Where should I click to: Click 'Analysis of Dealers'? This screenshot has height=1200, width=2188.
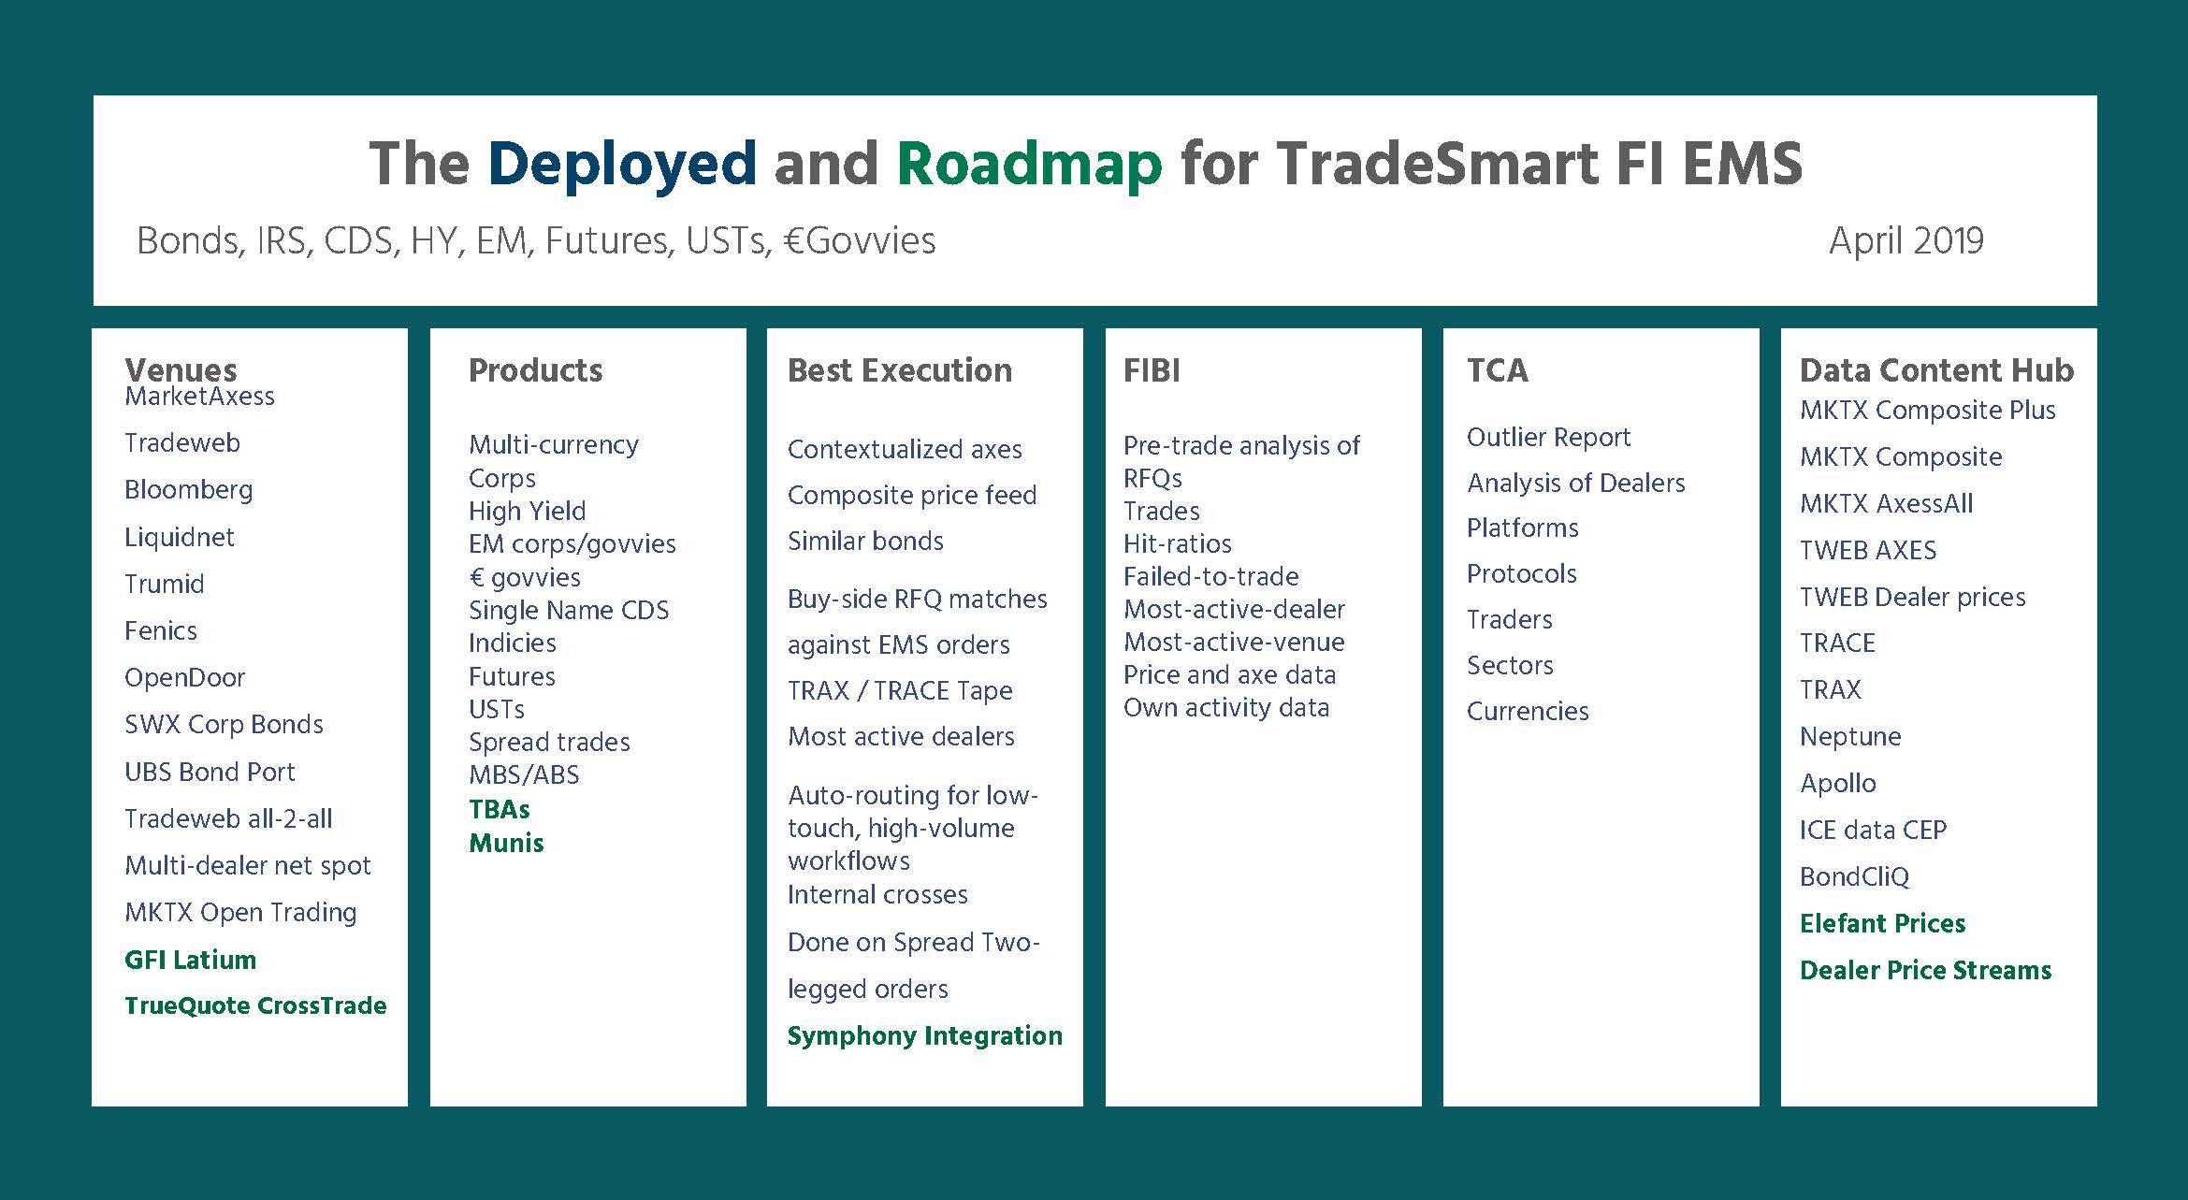(1576, 484)
